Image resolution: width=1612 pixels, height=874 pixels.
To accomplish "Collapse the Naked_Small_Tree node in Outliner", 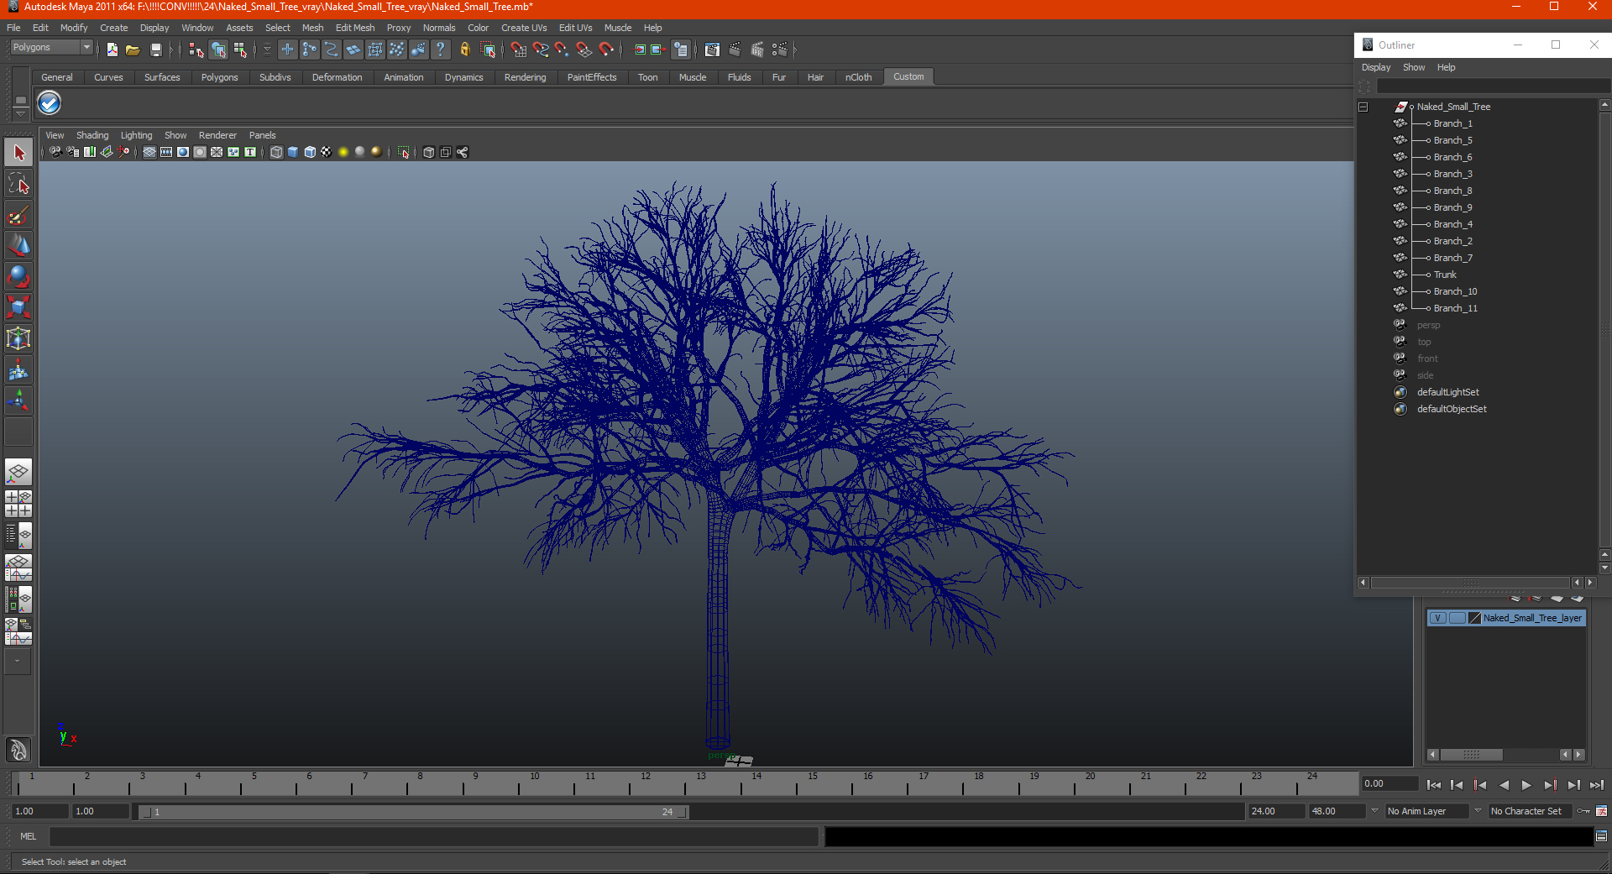I will pyautogui.click(x=1363, y=107).
